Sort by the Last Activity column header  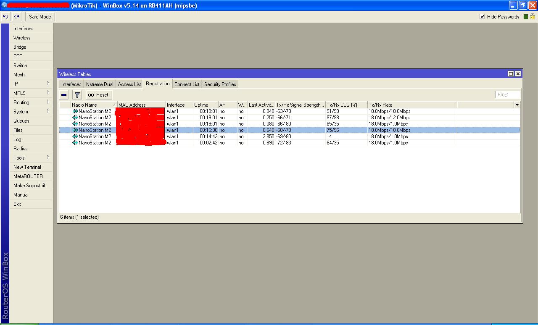click(x=261, y=105)
